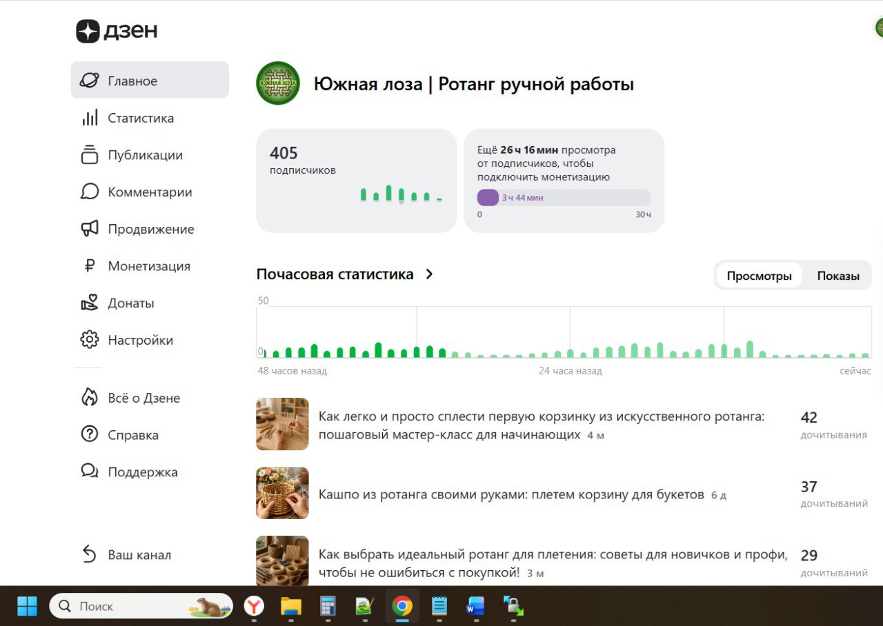Open Publications via the stack icon
The height and width of the screenshot is (626, 883).
(x=90, y=155)
